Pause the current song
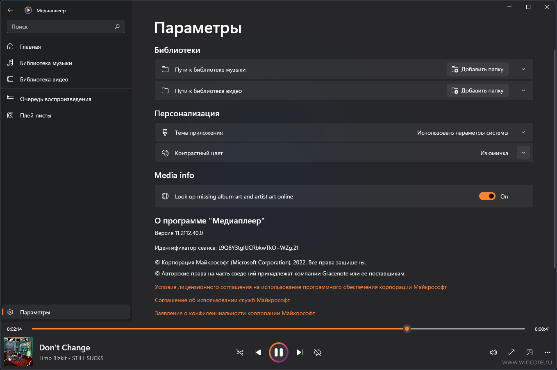This screenshot has height=370, width=557. click(x=279, y=352)
